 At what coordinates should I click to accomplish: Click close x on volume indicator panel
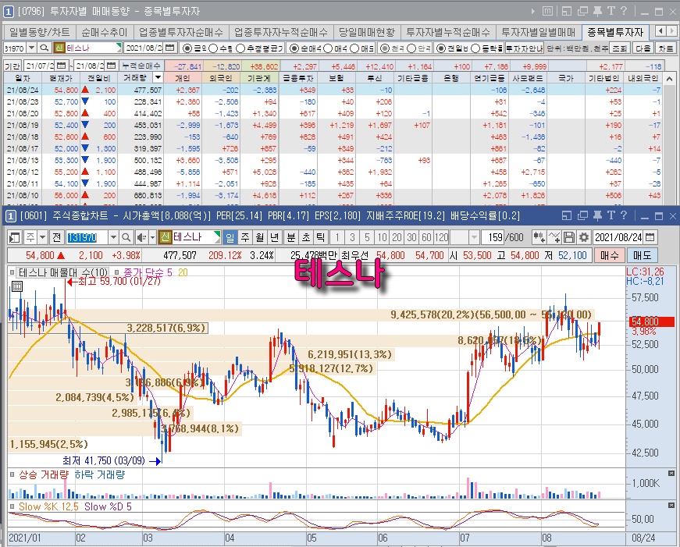click(671, 474)
